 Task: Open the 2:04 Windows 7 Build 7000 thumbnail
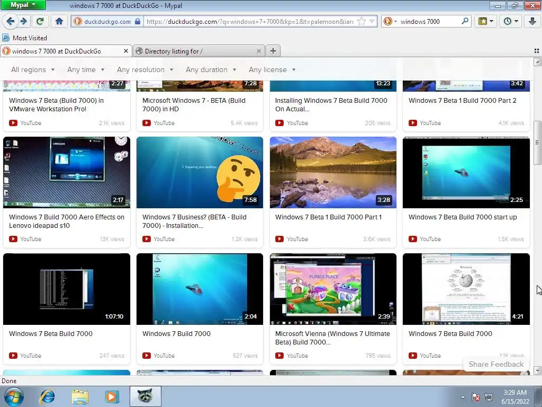tap(200, 289)
